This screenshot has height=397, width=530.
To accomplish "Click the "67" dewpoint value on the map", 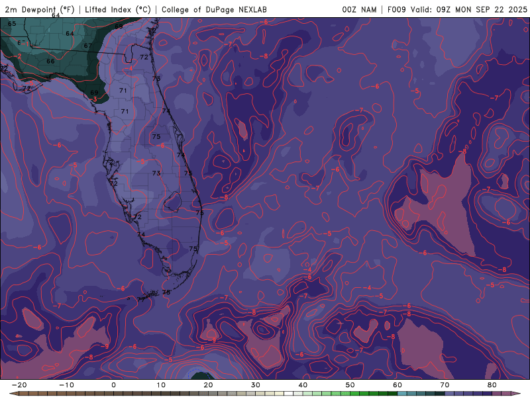I will click(88, 46).
